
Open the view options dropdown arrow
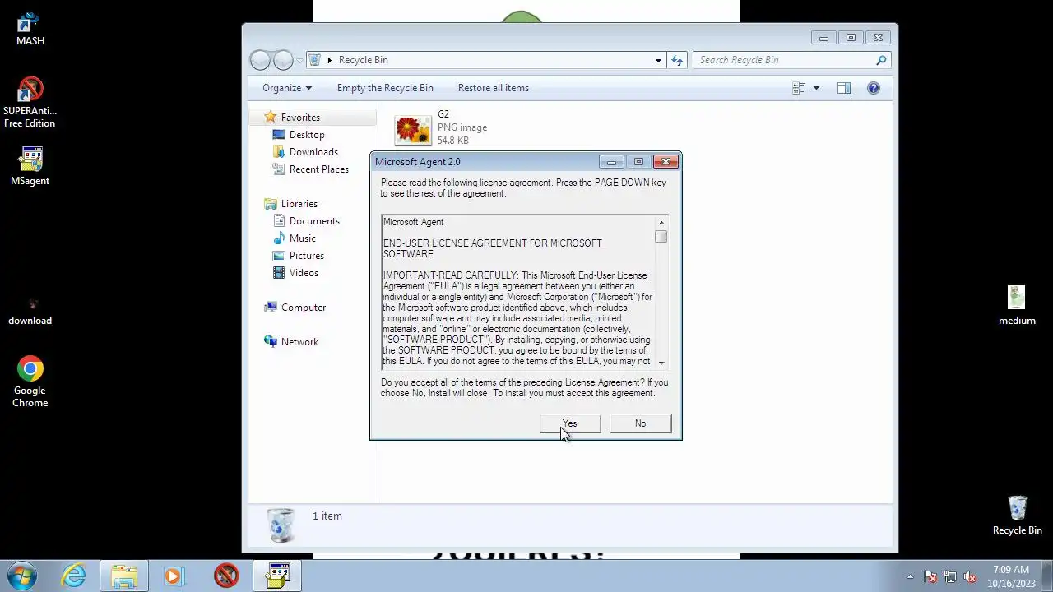[x=816, y=88]
